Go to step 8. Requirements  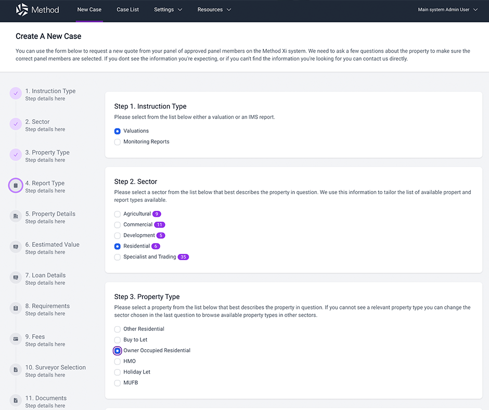(x=47, y=306)
